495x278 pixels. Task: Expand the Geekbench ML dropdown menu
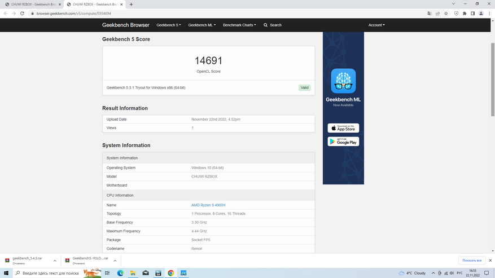pos(202,25)
